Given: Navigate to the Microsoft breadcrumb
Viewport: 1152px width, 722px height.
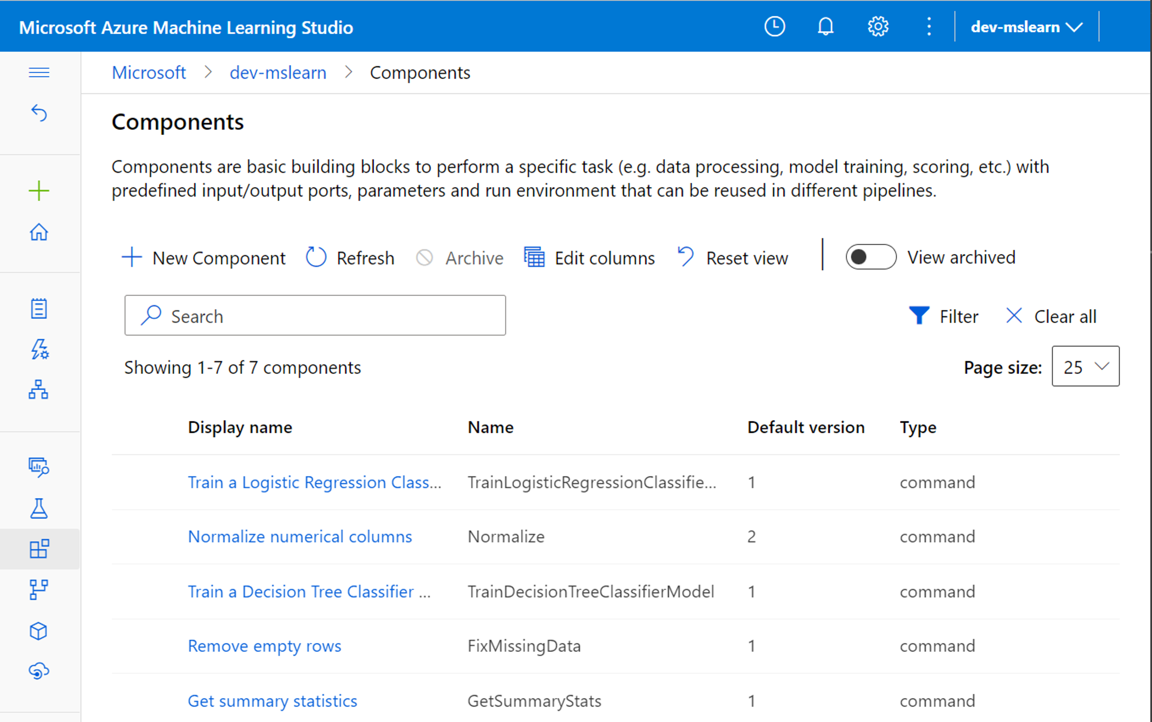Looking at the screenshot, I should click(149, 72).
